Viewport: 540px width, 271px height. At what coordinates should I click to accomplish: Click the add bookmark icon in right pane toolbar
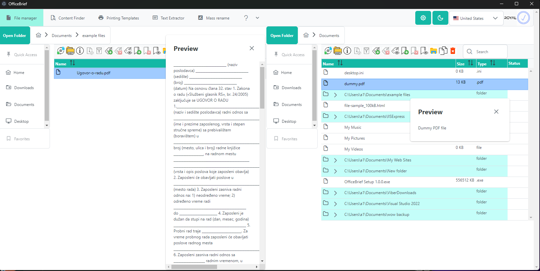click(x=405, y=51)
